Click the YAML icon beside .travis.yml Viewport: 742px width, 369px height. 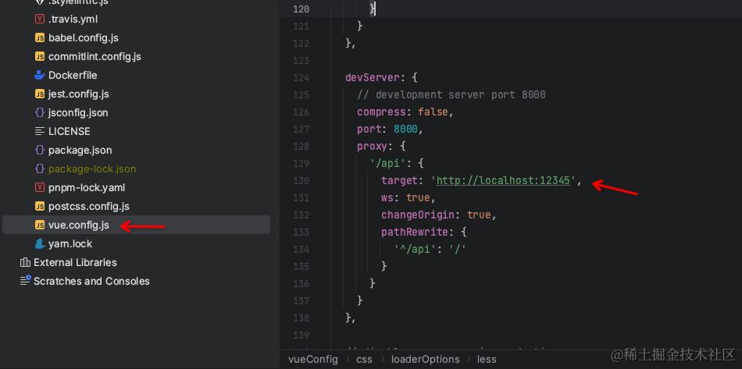(x=40, y=20)
